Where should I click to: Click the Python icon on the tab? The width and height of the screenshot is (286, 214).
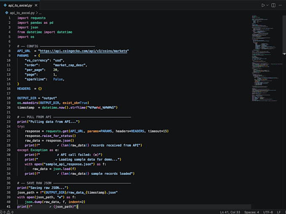click(5, 5)
